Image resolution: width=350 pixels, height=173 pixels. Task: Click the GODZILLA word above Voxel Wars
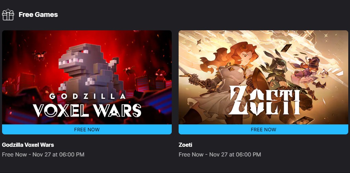pos(87,96)
